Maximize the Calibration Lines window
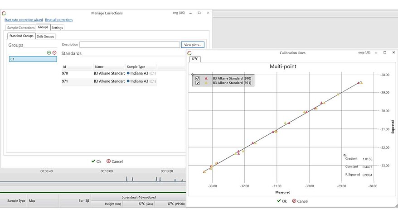 coord(385,53)
